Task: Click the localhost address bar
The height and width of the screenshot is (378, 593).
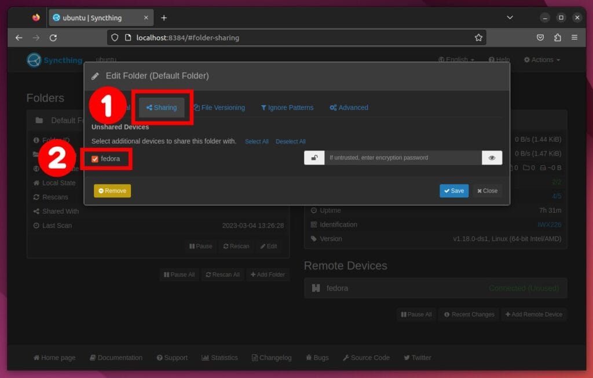Action: coord(296,38)
